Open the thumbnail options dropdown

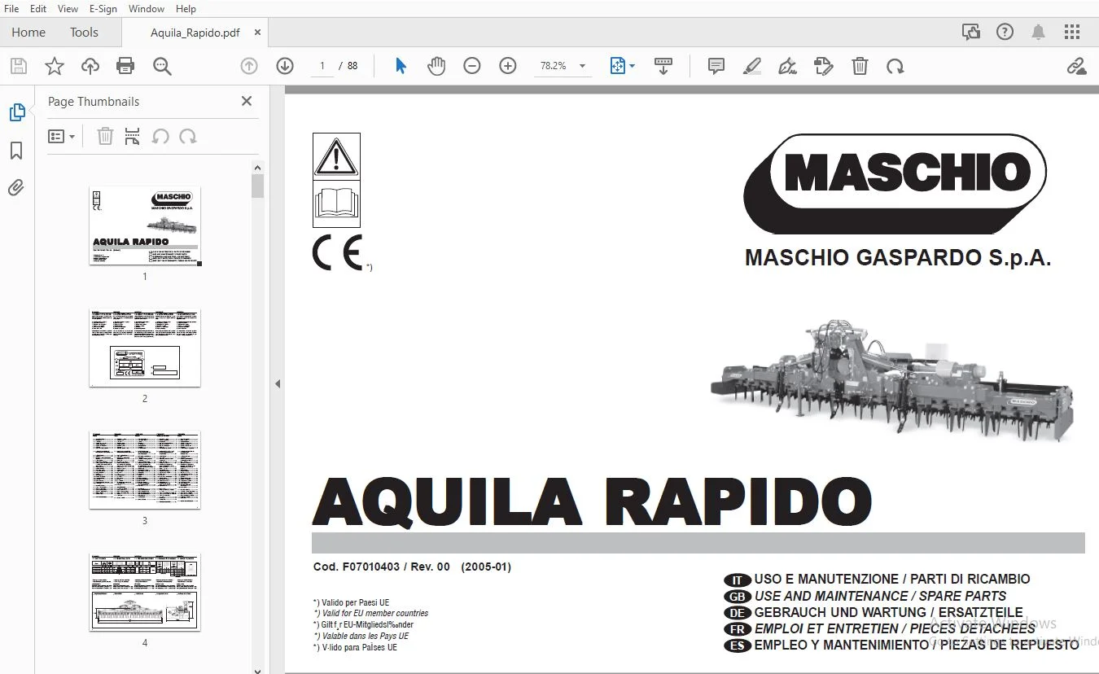tap(61, 136)
